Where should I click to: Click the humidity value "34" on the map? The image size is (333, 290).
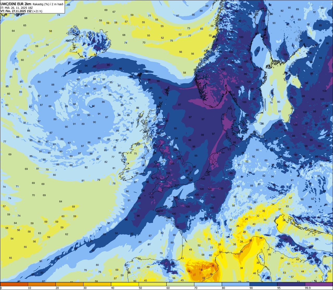pos(273,204)
